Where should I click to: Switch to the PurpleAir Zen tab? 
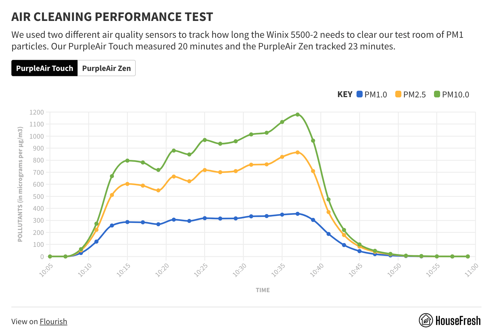coord(106,68)
